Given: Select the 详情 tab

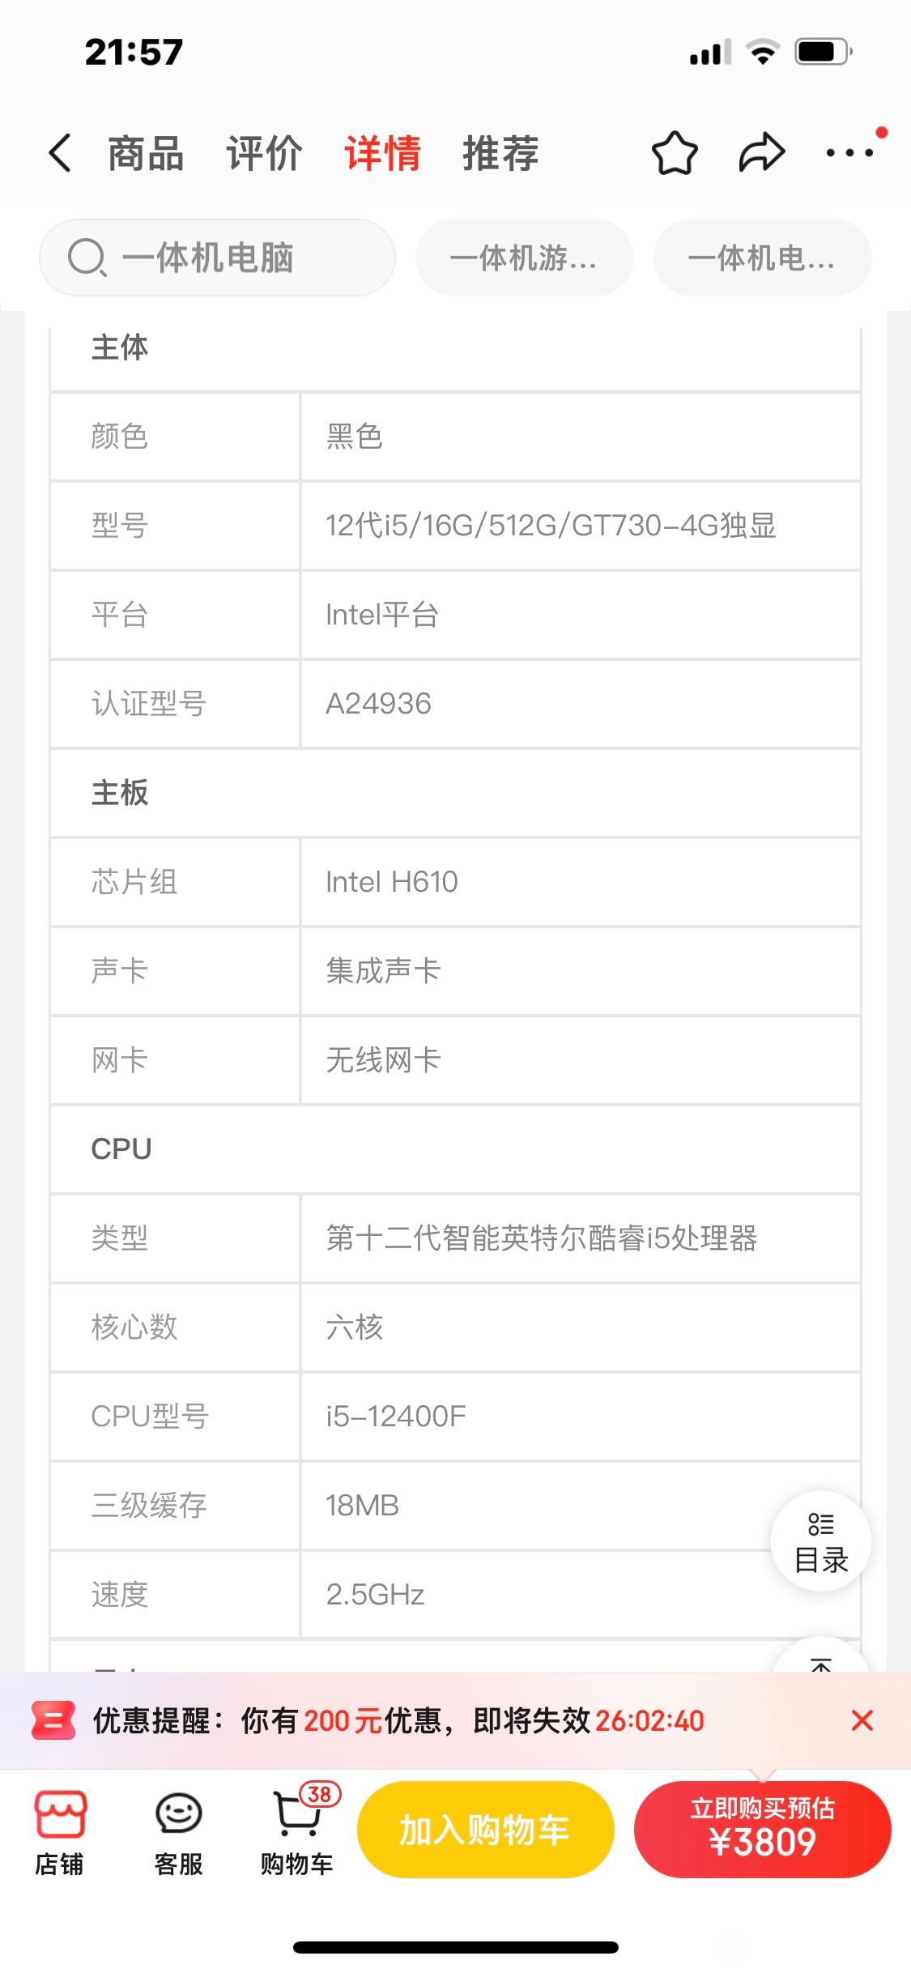Looking at the screenshot, I should pos(382,153).
